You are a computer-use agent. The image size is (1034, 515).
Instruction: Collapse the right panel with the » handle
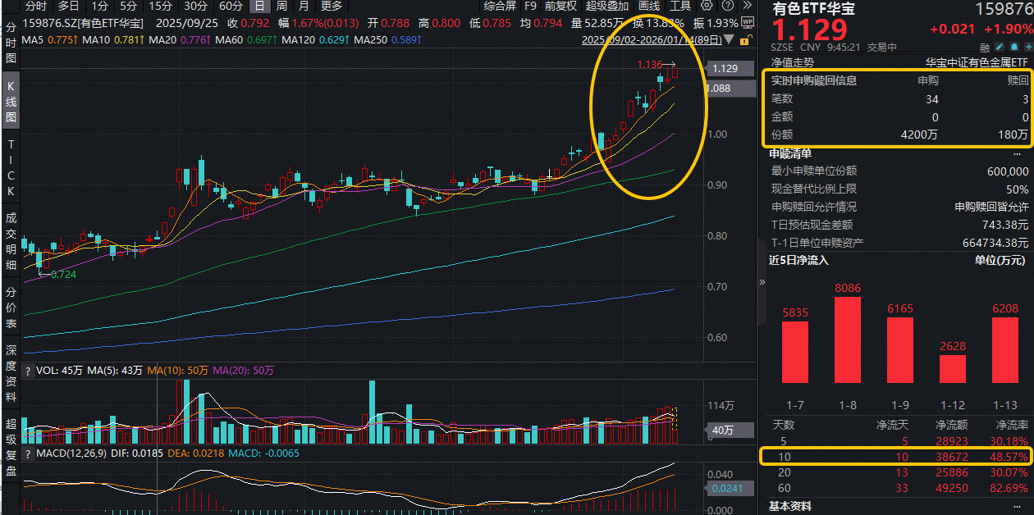click(762, 282)
